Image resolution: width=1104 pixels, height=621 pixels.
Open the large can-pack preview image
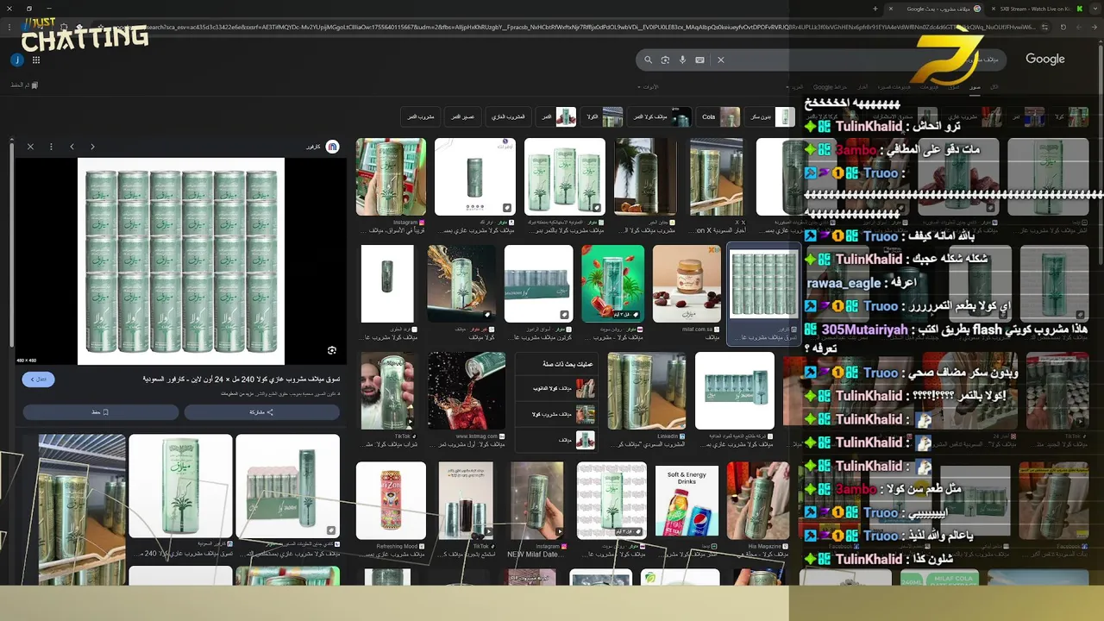click(x=181, y=261)
